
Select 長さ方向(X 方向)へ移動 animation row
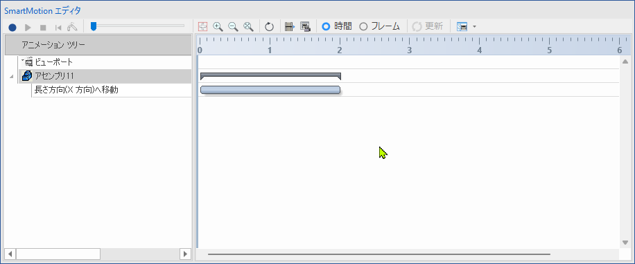click(x=112, y=90)
